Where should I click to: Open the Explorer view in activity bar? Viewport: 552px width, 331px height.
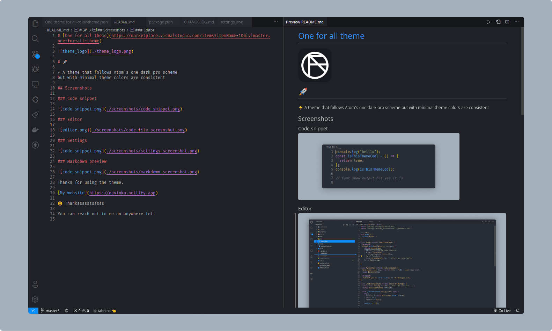35,24
